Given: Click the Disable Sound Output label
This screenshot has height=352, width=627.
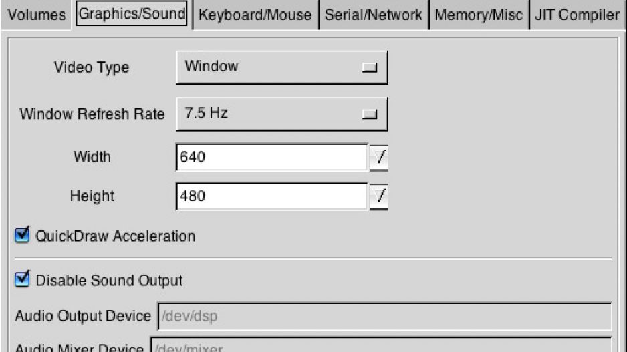Looking at the screenshot, I should pos(109,281).
